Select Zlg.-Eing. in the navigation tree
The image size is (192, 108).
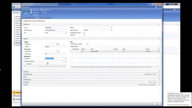[x=18, y=41]
